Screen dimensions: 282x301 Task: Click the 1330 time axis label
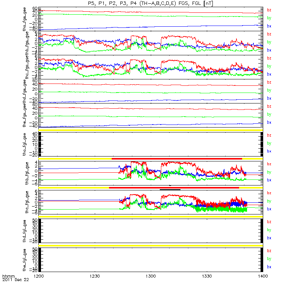(207, 276)
